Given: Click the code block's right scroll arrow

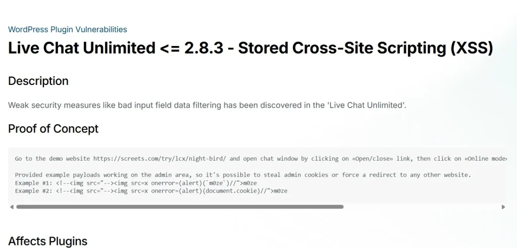Looking at the screenshot, I should 503,207.
